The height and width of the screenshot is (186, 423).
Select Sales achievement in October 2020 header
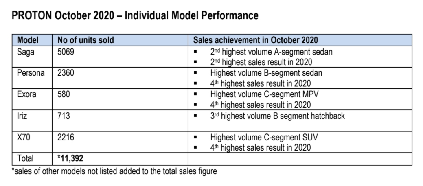(x=255, y=40)
